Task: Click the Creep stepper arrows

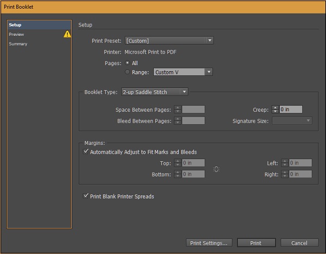Action: coord(275,109)
